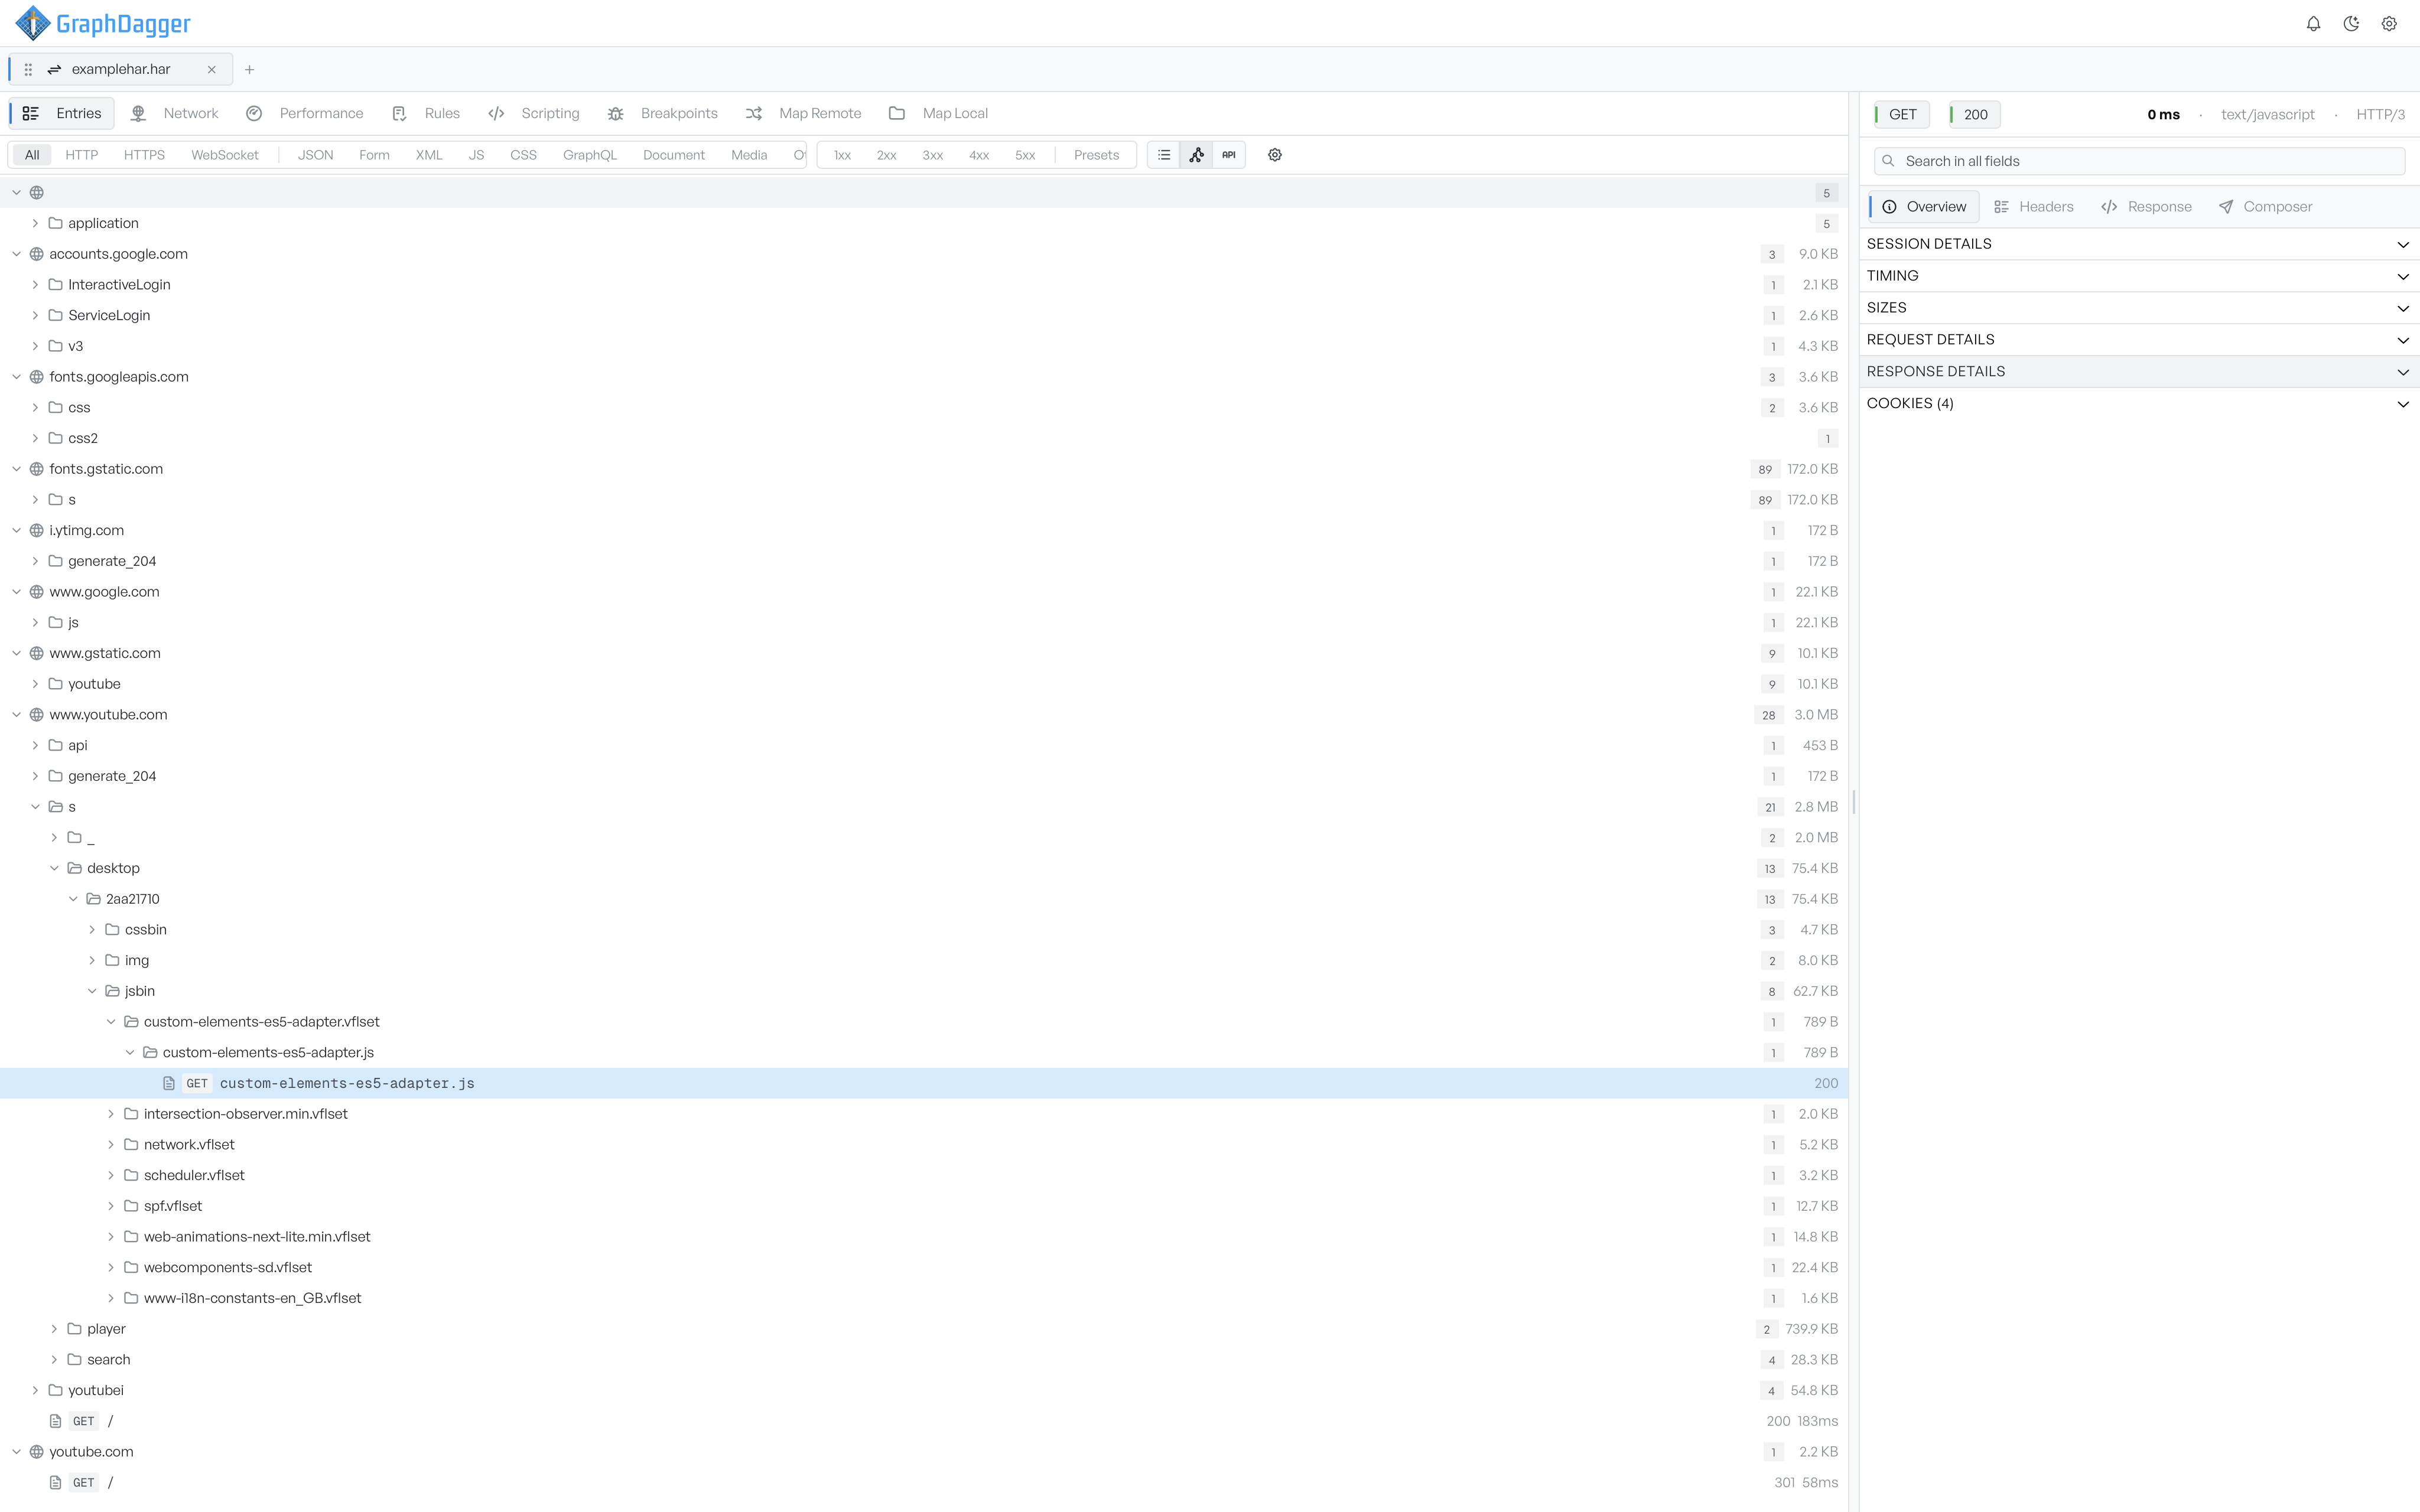The height and width of the screenshot is (1512, 2420).
Task: Open the notifications bell icon
Action: [2313, 24]
